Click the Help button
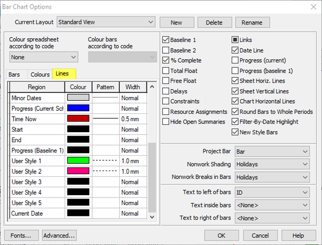This screenshot has height=245, width=322. pyautogui.click(x=299, y=235)
